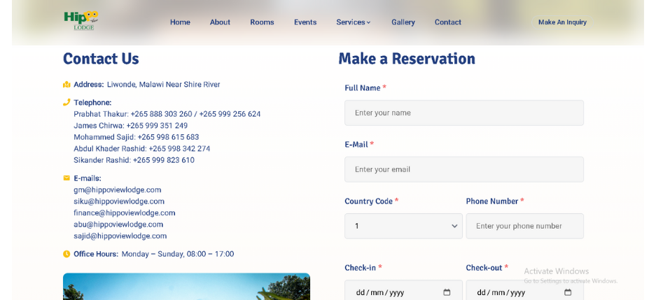Open the Check-out calendar picker icon
The height and width of the screenshot is (300, 656).
pos(568,292)
